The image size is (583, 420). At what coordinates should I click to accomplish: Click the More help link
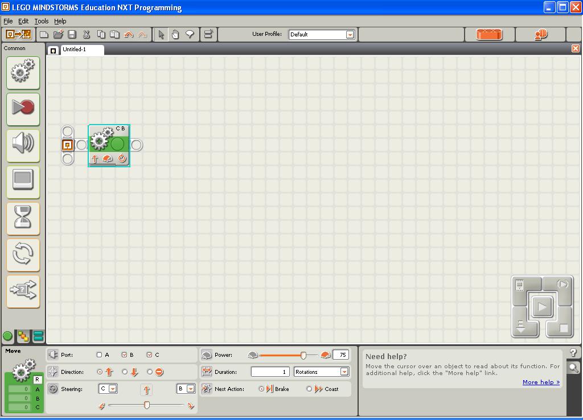541,382
